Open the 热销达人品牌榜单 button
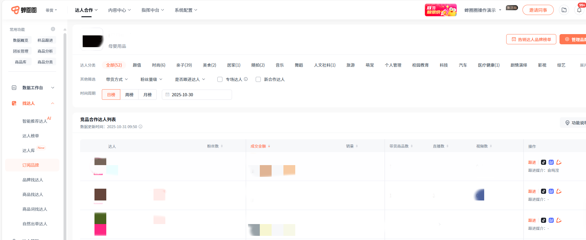Image resolution: width=586 pixels, height=240 pixels. coord(531,40)
